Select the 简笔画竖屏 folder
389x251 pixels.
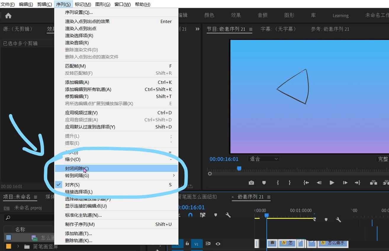(45, 246)
